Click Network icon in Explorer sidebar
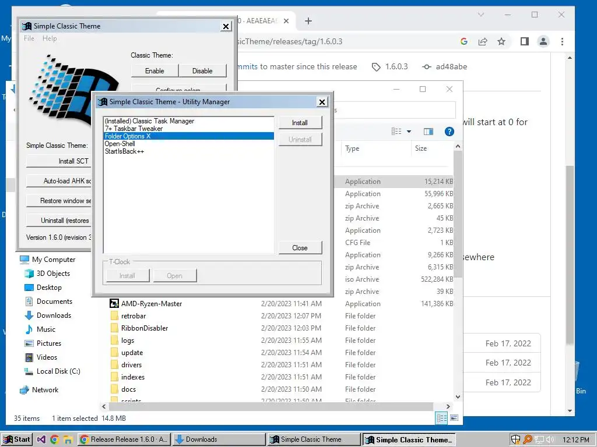Viewport: 597px width, 447px height. pyautogui.click(x=24, y=390)
